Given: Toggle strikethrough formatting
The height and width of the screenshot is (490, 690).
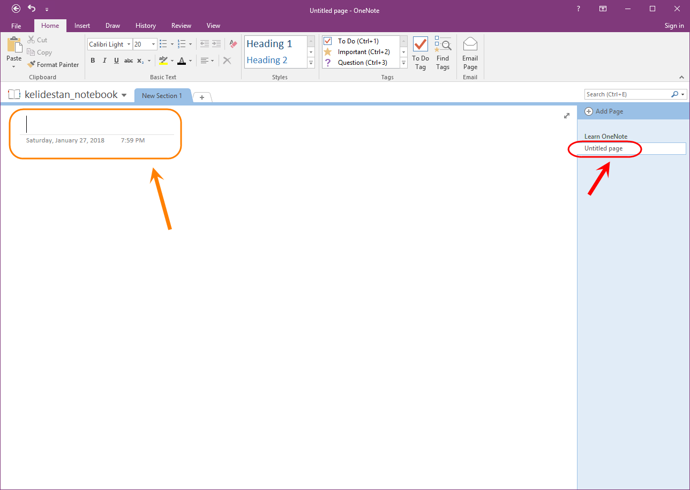Looking at the screenshot, I should click(128, 61).
